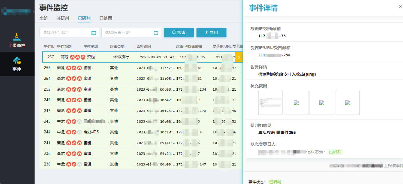This screenshot has height=184, width=403.
Task: Collapse details with orange arrow on row 267
Action: point(238,57)
